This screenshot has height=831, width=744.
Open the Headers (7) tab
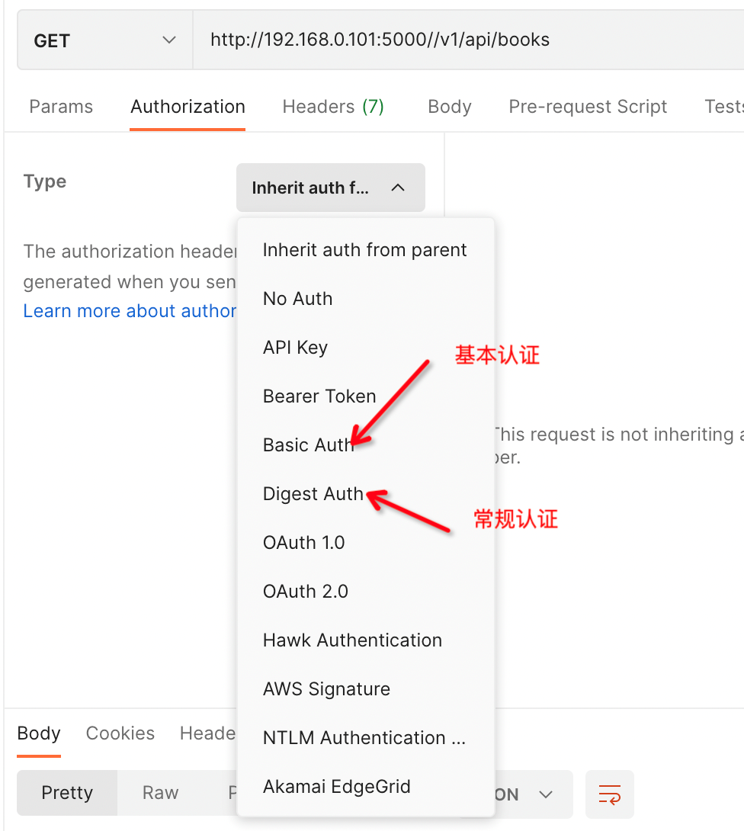click(x=333, y=107)
